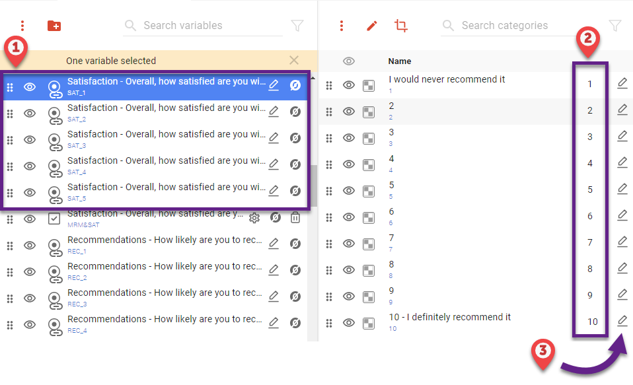Dismiss the 'One variable selected' banner
This screenshot has width=633, height=385.
coord(293,60)
